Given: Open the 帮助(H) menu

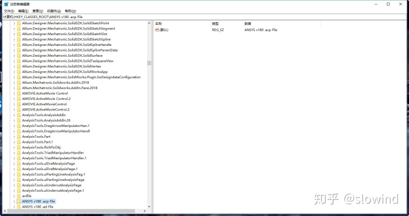Looking at the screenshot, I should 70,11.
